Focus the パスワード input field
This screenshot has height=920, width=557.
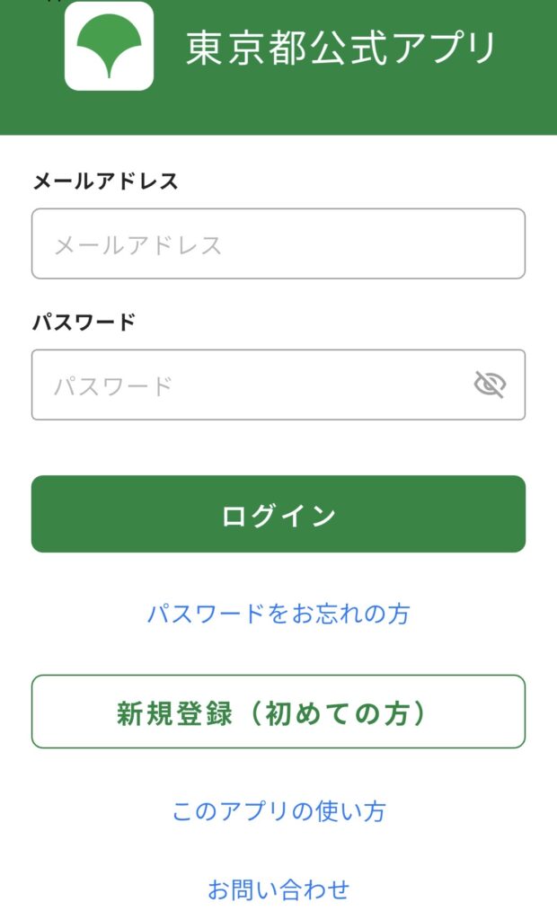pos(252,385)
